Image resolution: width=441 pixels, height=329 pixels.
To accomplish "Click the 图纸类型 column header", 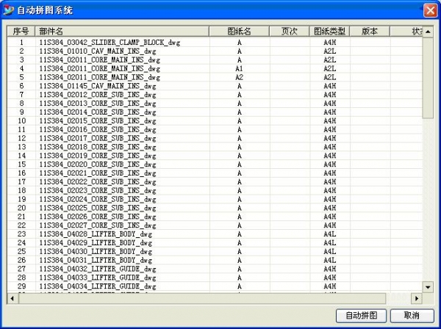I will click(329, 32).
